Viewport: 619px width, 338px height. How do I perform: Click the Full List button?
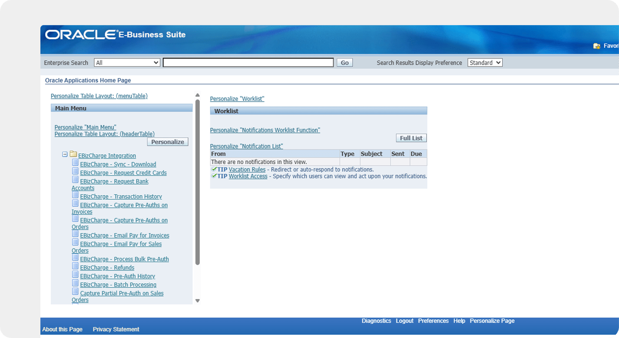(411, 138)
